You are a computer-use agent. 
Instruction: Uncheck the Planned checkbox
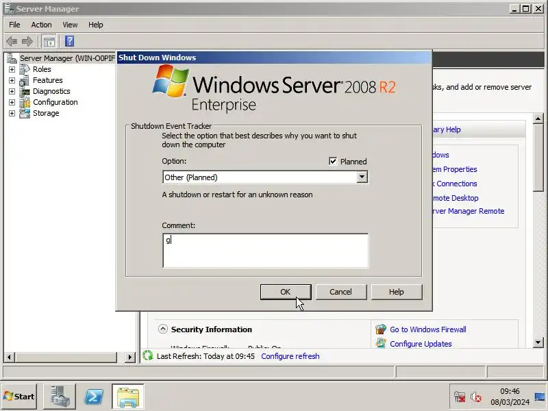333,161
